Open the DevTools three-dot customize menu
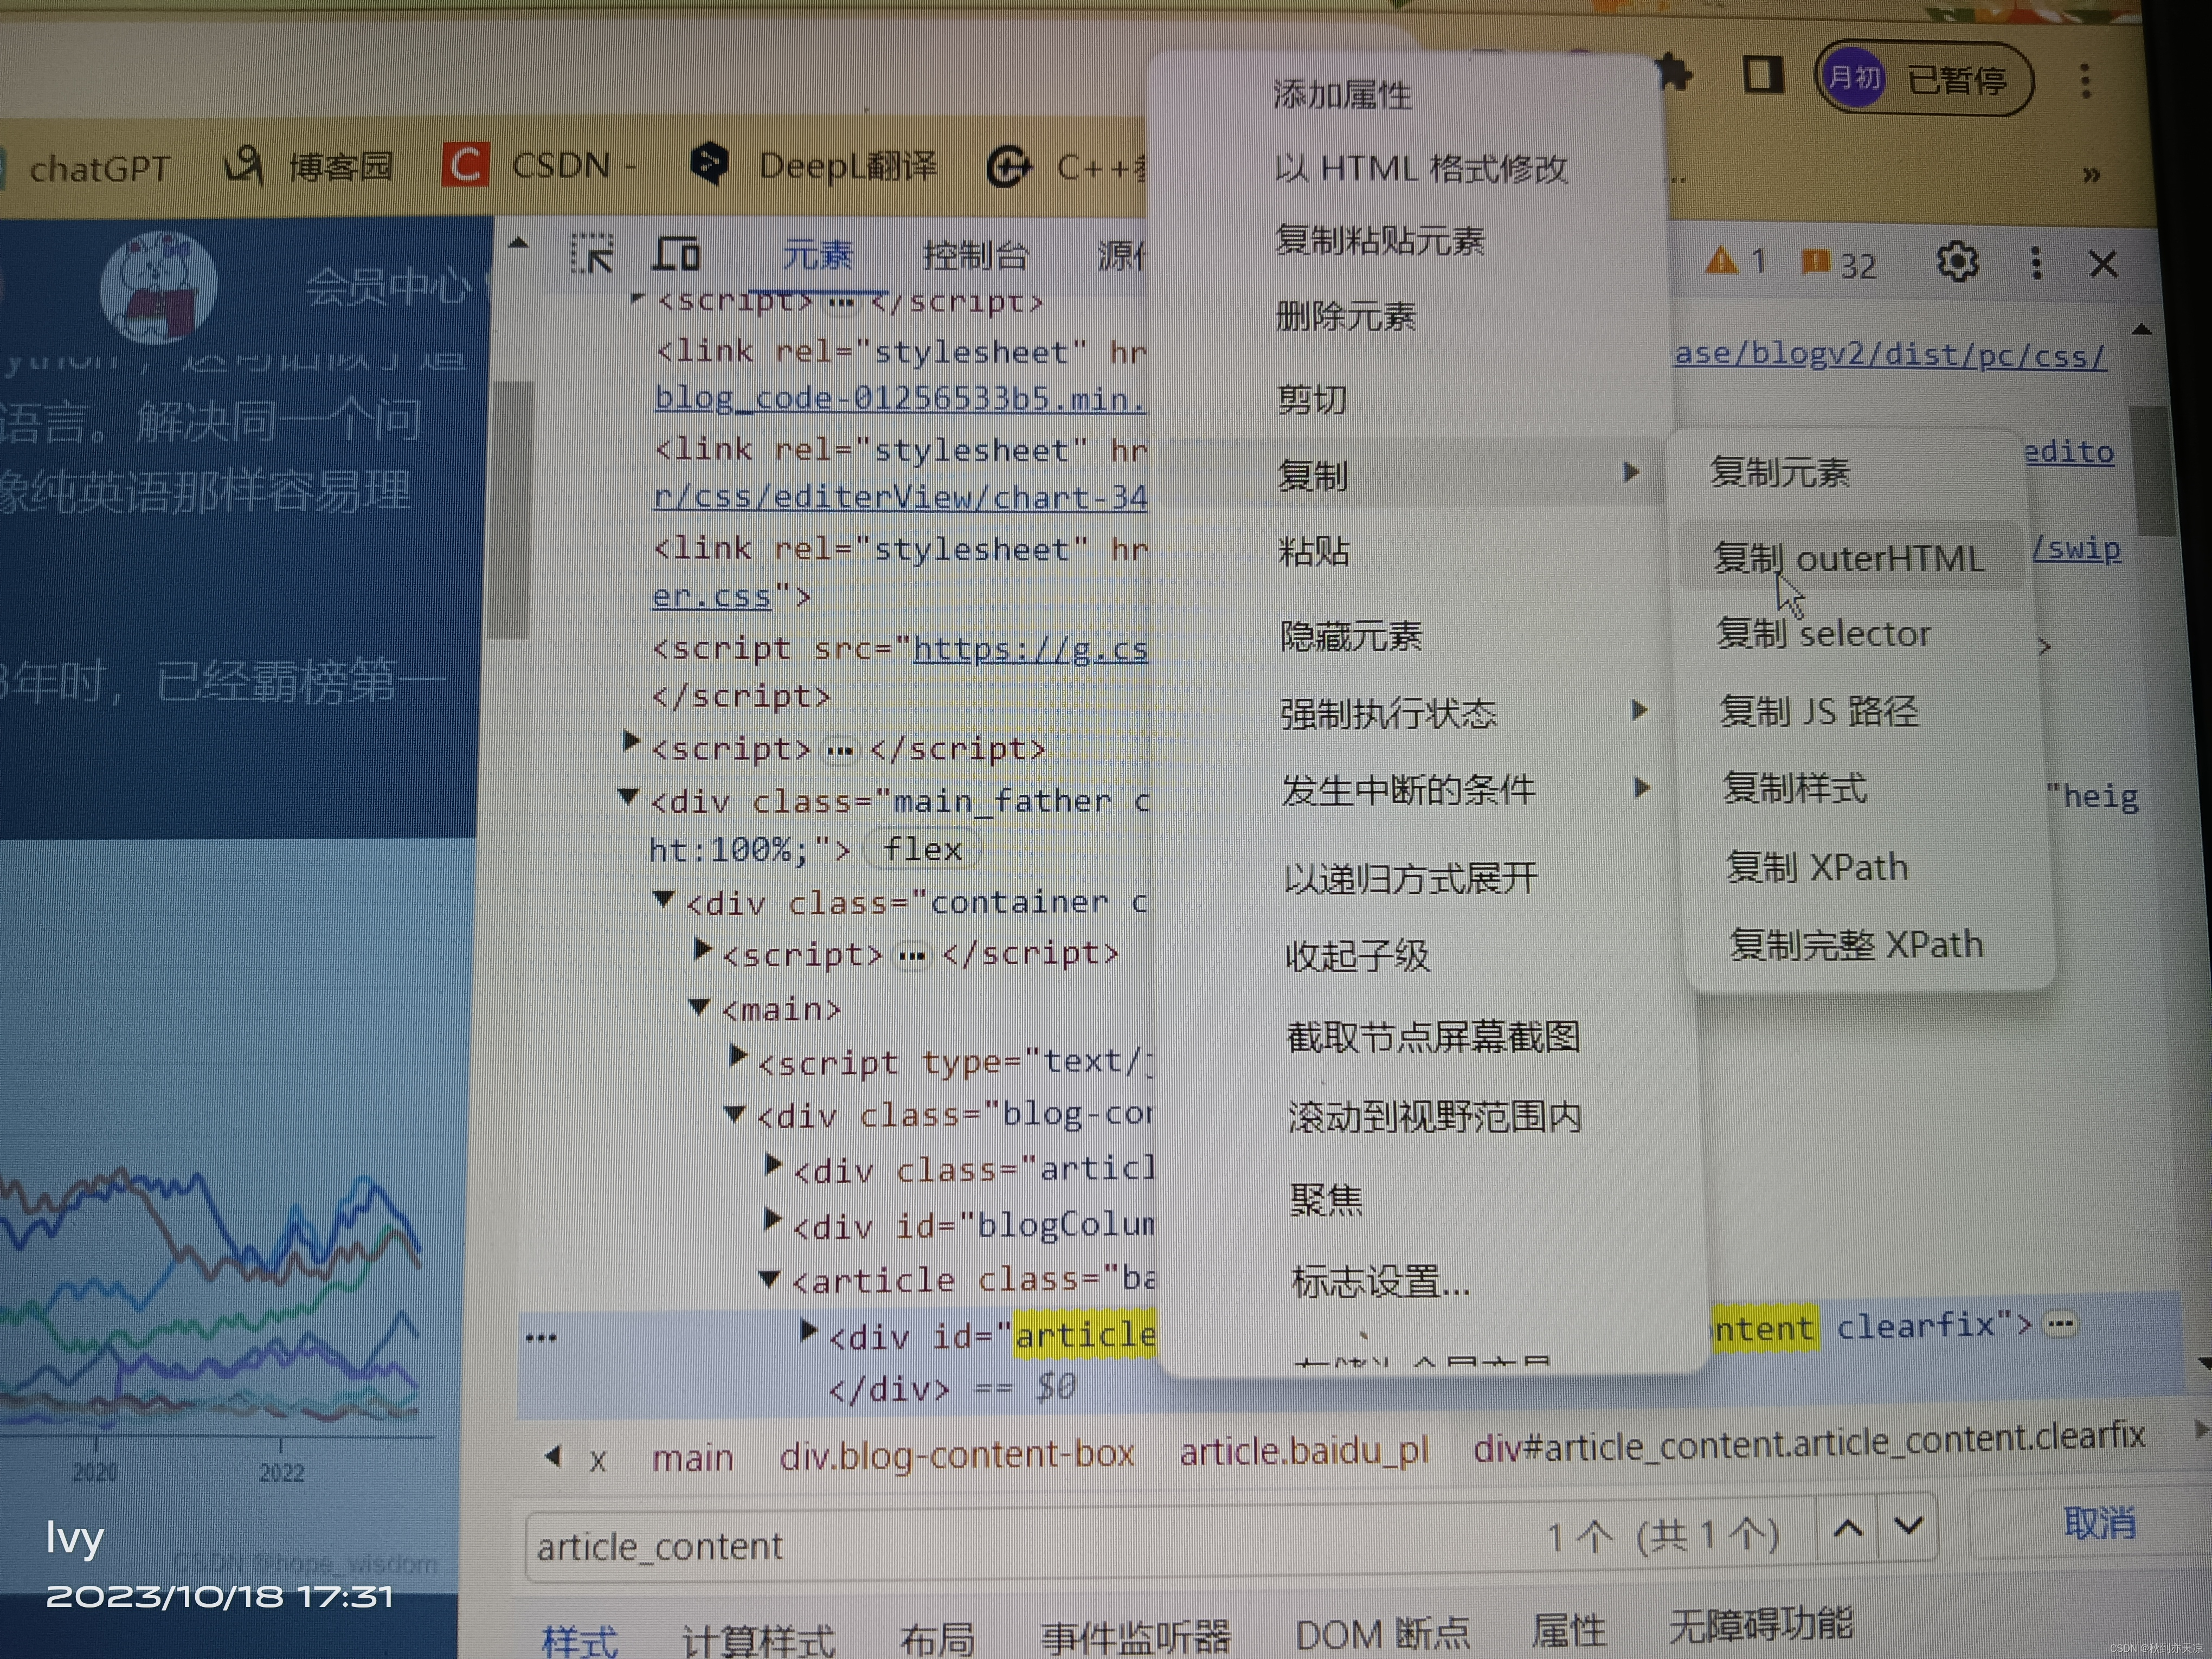The width and height of the screenshot is (2212, 1659). [2036, 263]
